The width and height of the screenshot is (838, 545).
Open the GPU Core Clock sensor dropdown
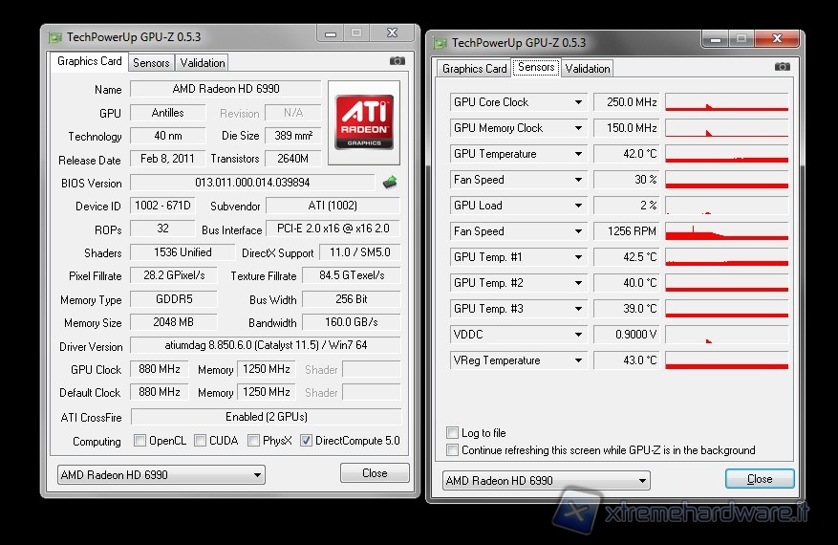(578, 102)
